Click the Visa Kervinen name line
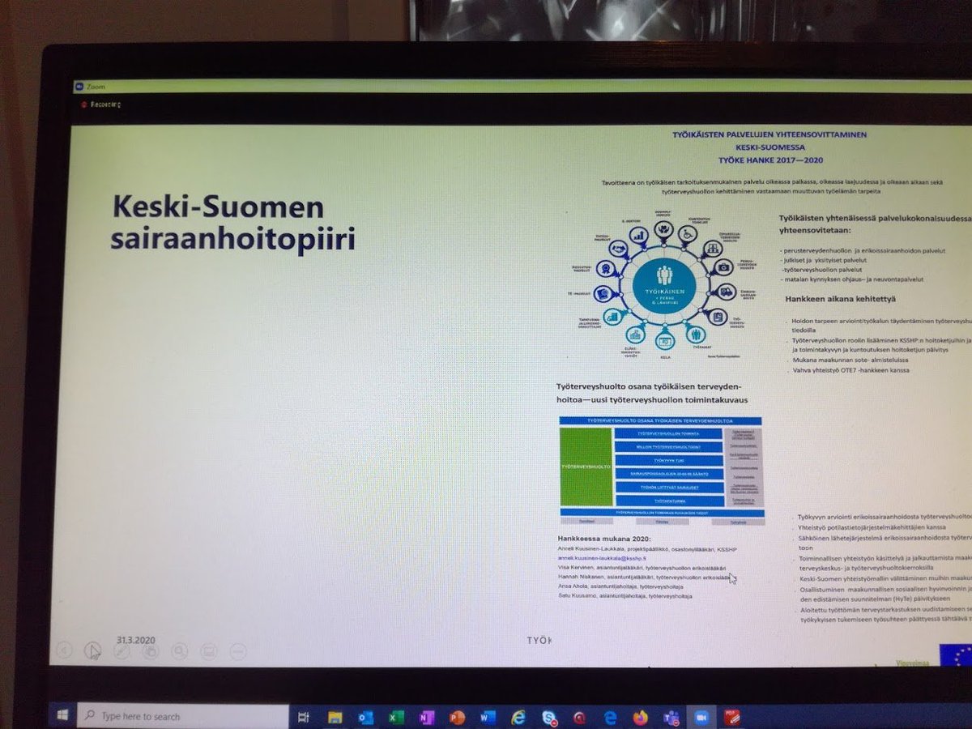The image size is (972, 729). tap(642, 568)
